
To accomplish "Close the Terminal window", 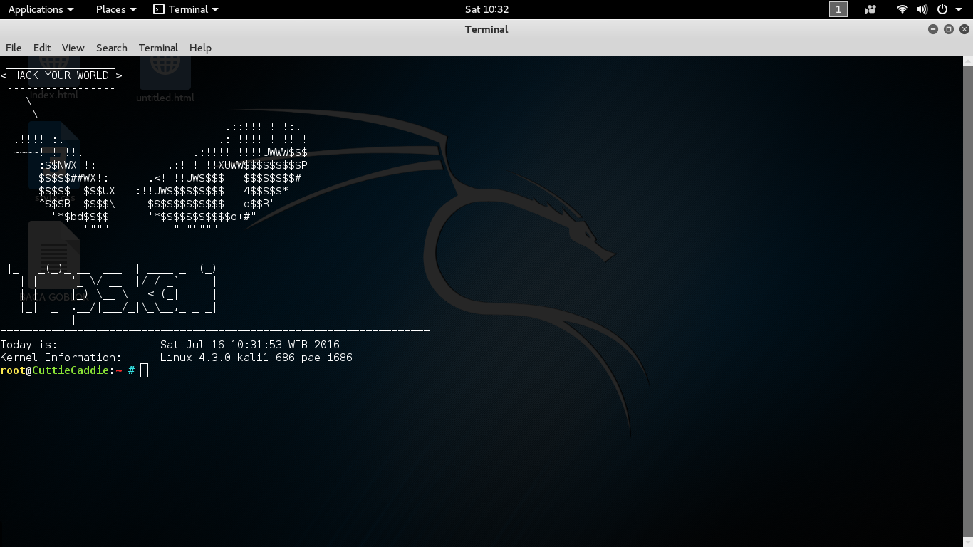I will click(964, 29).
